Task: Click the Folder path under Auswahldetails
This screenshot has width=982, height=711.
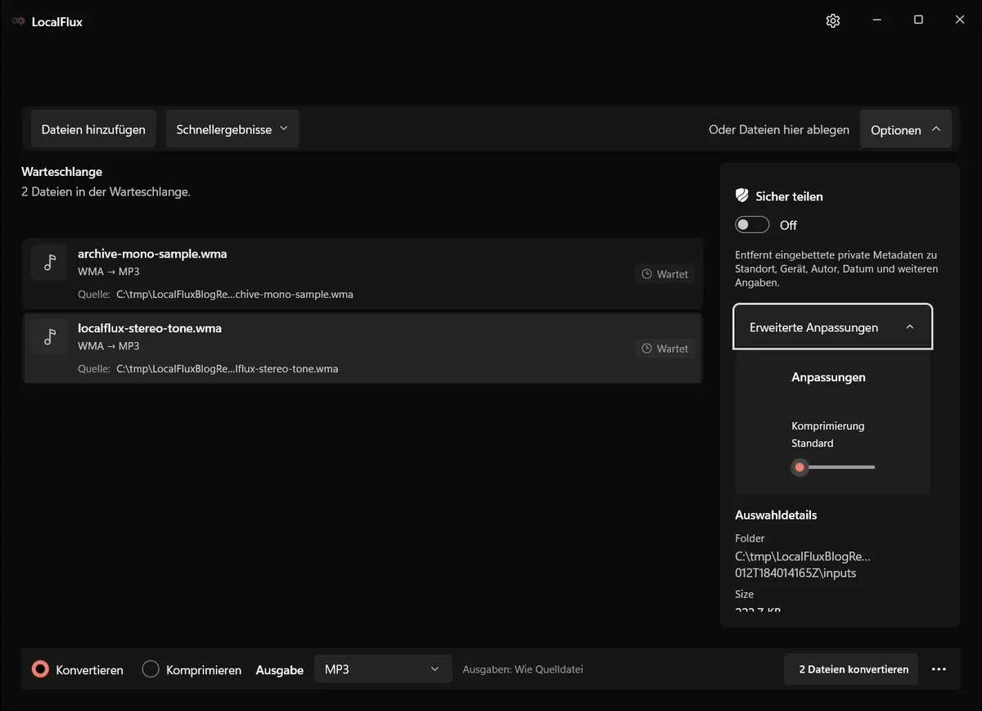Action: coord(803,565)
